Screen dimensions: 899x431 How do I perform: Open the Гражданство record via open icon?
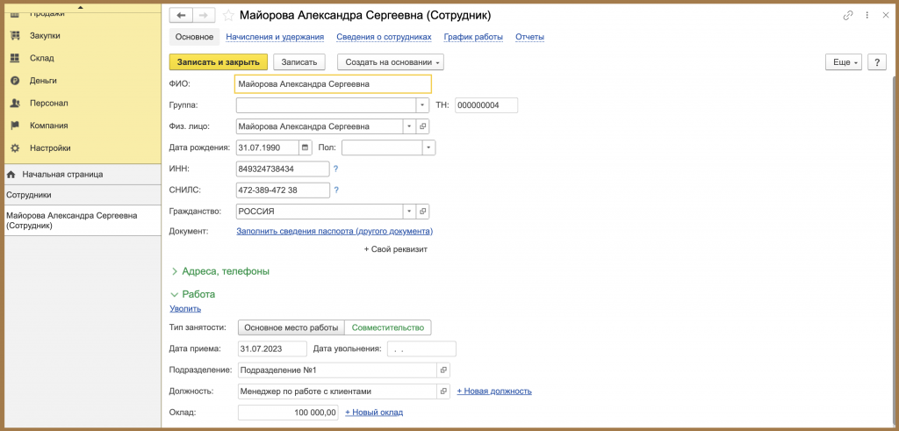[422, 212]
